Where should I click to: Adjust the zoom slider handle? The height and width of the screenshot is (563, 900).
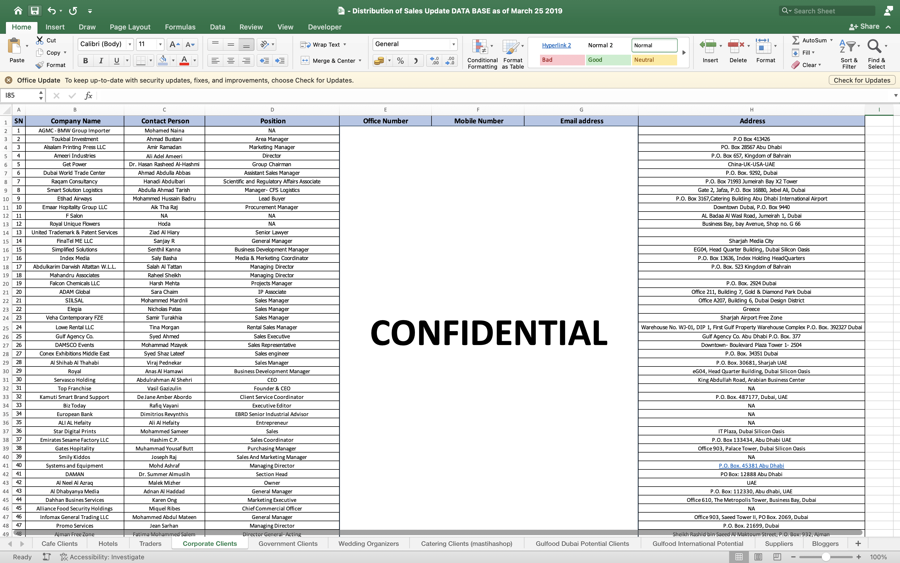point(826,557)
